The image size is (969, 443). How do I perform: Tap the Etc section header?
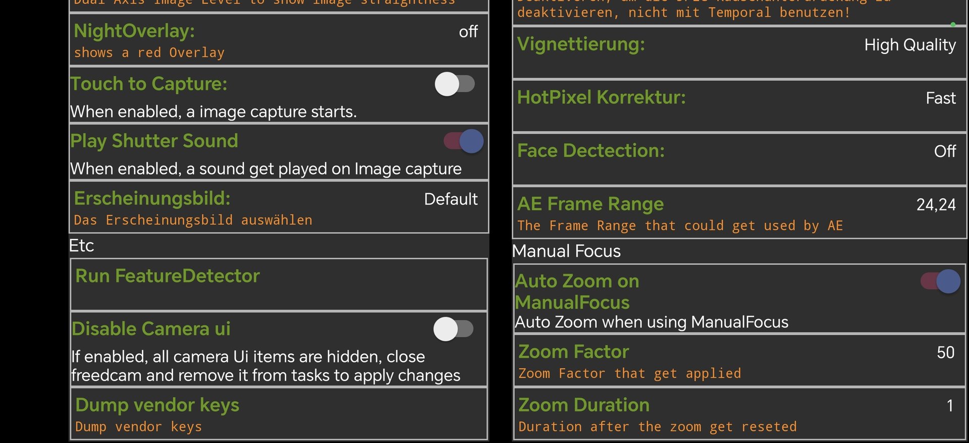82,246
